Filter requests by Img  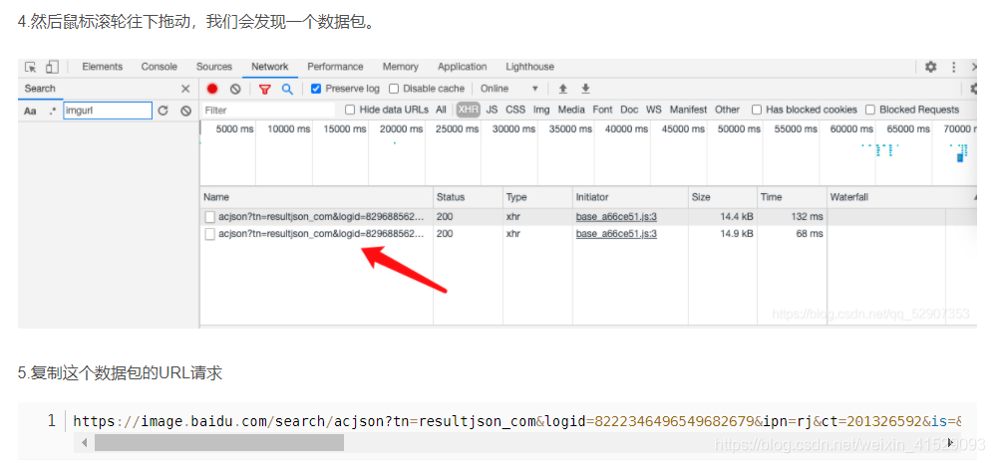click(x=541, y=110)
